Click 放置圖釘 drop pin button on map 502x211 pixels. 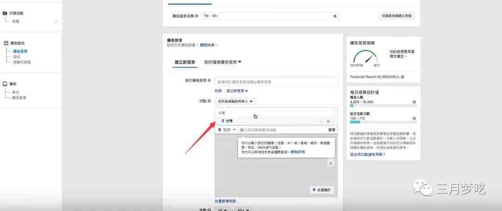click(322, 190)
